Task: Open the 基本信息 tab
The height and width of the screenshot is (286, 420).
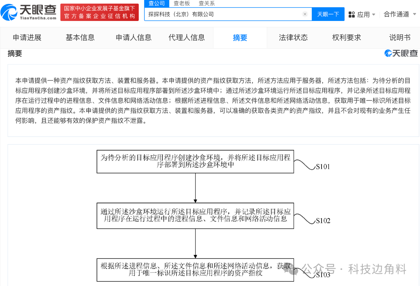Action: click(80, 38)
